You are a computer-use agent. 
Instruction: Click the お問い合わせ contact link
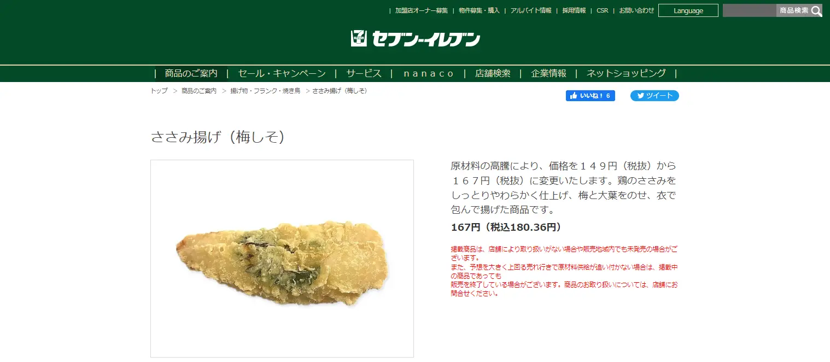coord(636,10)
